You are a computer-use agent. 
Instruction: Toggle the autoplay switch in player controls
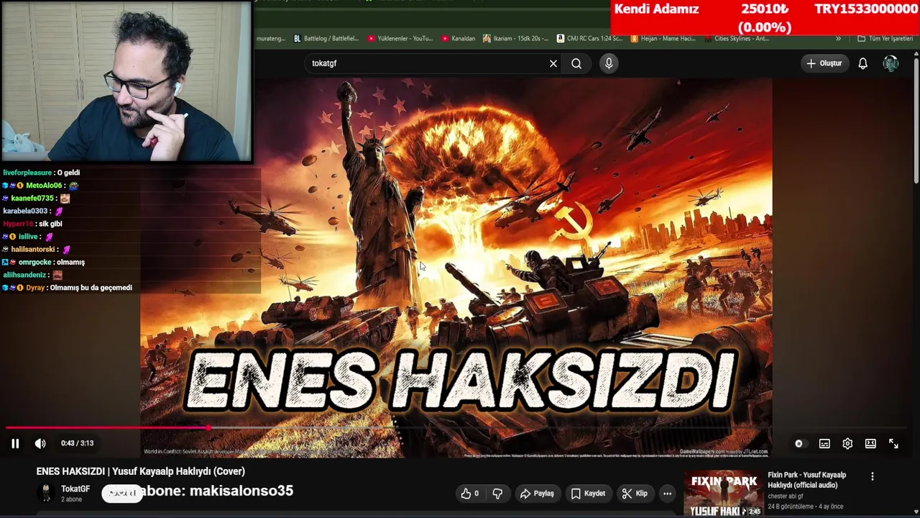click(x=799, y=444)
